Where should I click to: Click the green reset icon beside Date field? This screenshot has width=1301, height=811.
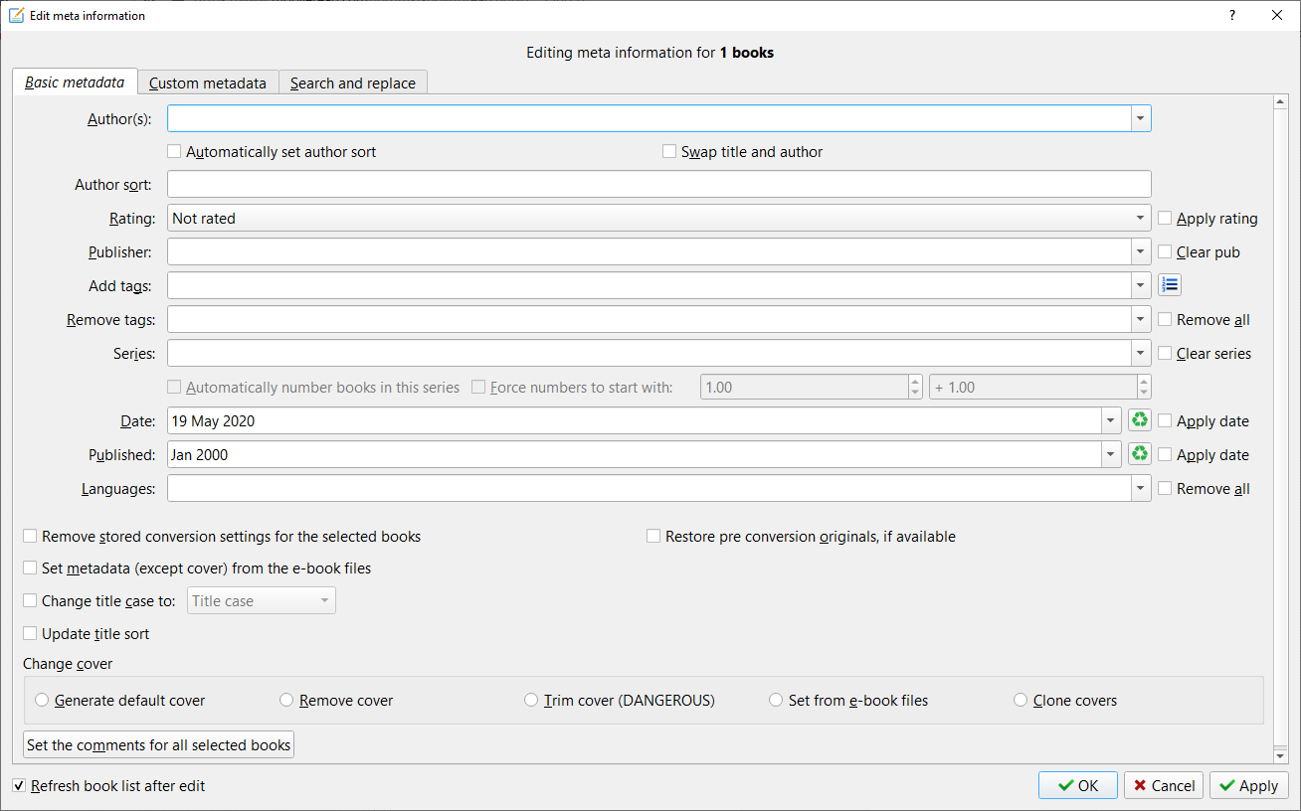pyautogui.click(x=1139, y=421)
